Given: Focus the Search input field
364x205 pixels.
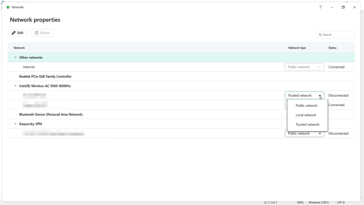Looking at the screenshot, I should pyautogui.click(x=335, y=35).
